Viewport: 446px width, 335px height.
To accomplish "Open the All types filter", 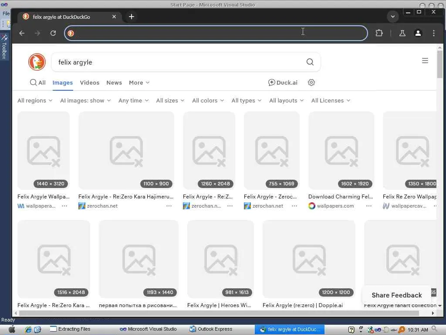I will [x=247, y=101].
